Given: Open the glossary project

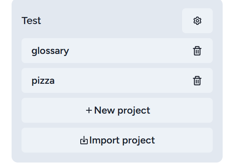Looking at the screenshot, I should click(x=117, y=51).
